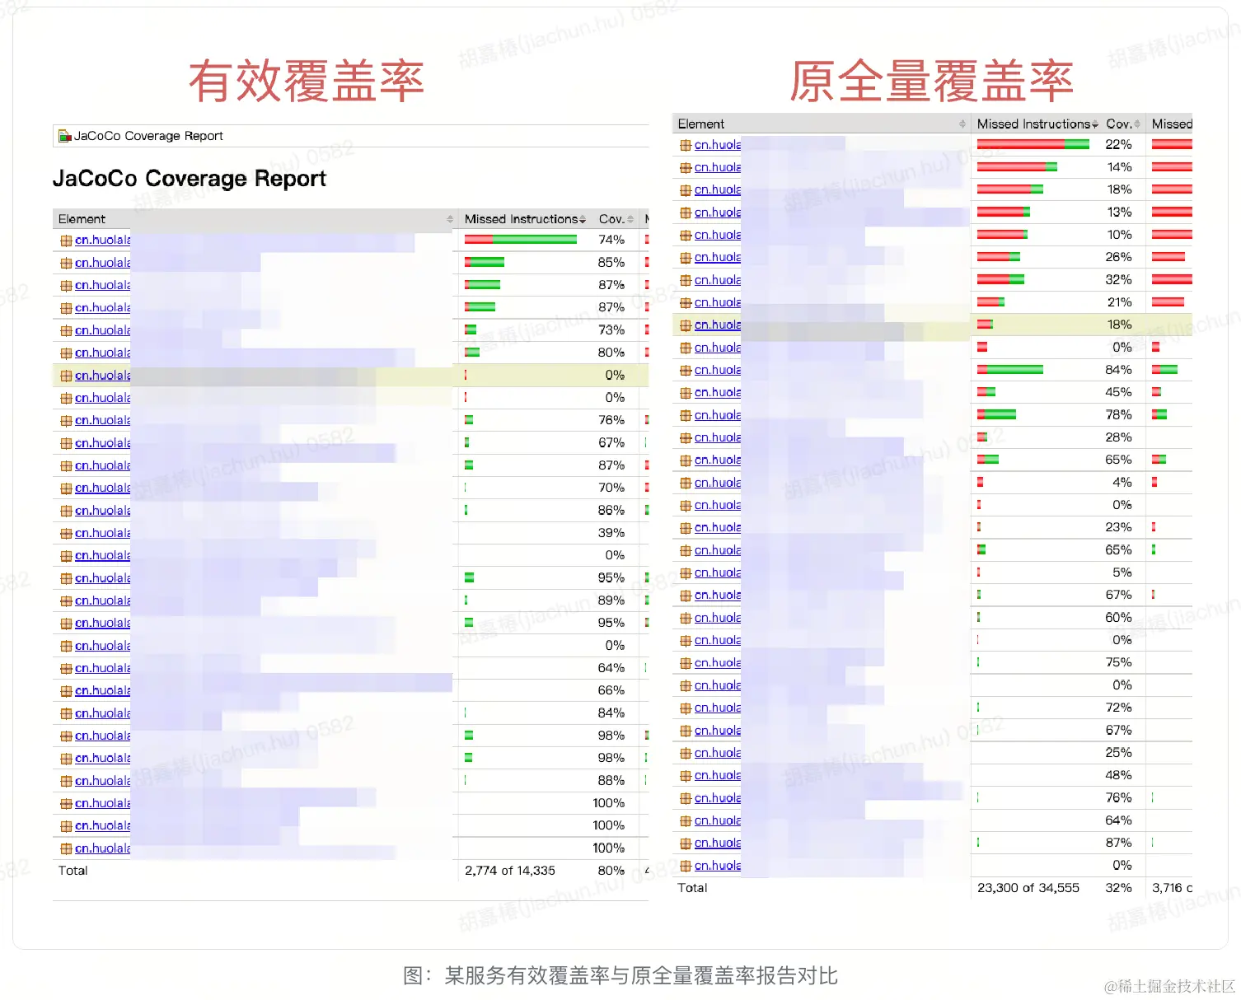Click package icon in 84% row of 有效覆盖率 report
The image size is (1241, 1000).
[x=66, y=713]
